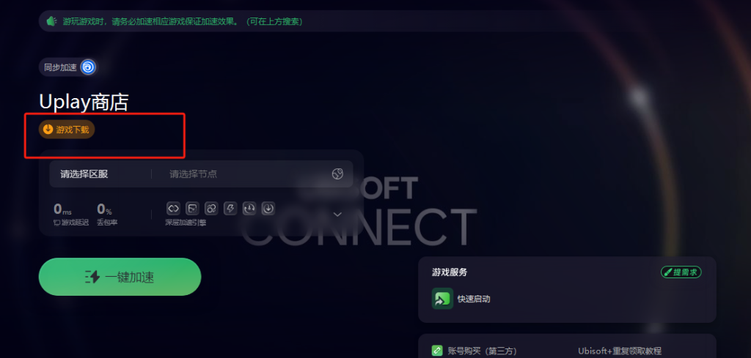Viewport: 751px width, 358px height.
Task: Click the second deep acceleration engine icon
Action: tap(192, 209)
